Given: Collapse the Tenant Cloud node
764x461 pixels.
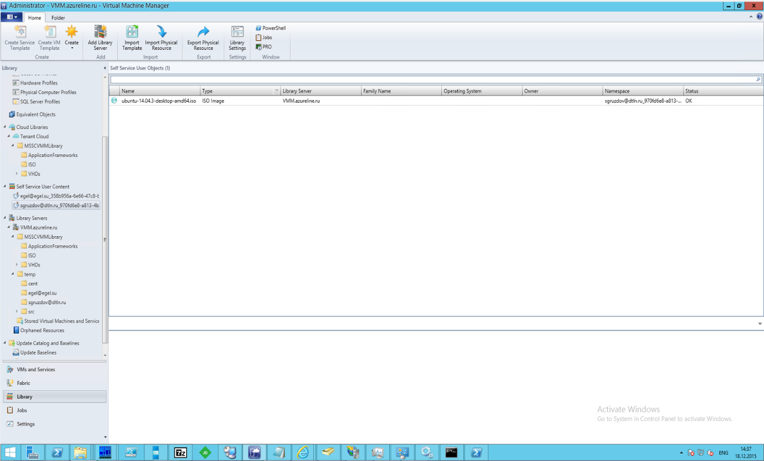Looking at the screenshot, I should point(9,137).
